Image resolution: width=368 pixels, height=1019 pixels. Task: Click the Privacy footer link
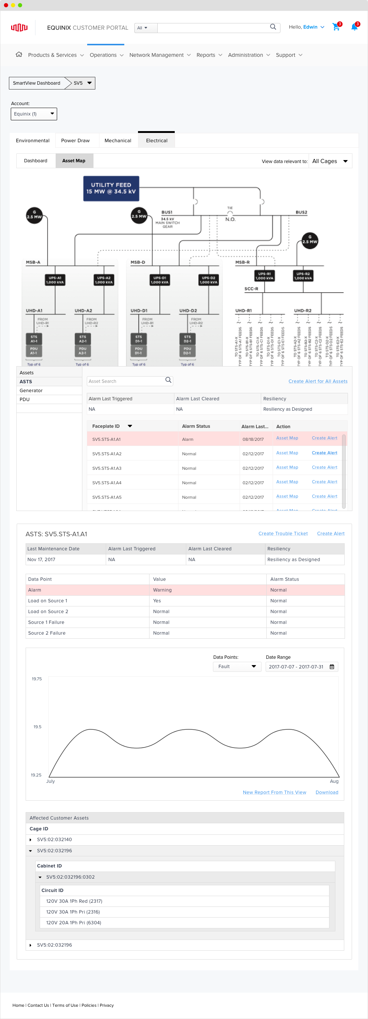tap(107, 1005)
